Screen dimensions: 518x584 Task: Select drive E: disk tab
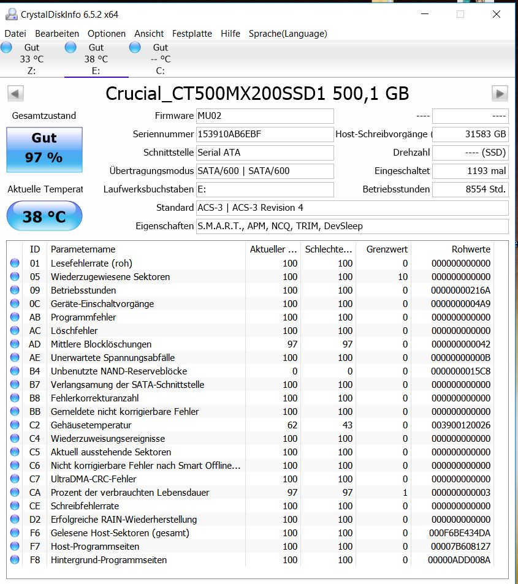pyautogui.click(x=96, y=59)
